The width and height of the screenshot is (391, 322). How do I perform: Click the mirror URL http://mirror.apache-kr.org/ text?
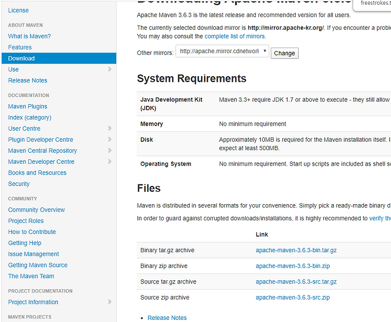[x=286, y=28]
